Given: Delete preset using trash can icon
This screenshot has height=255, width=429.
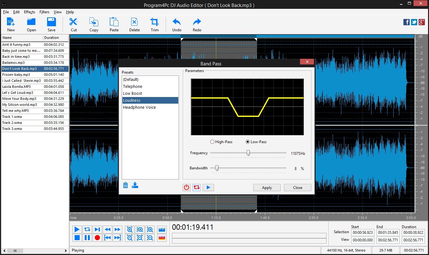Looking at the screenshot, I should tap(126, 185).
